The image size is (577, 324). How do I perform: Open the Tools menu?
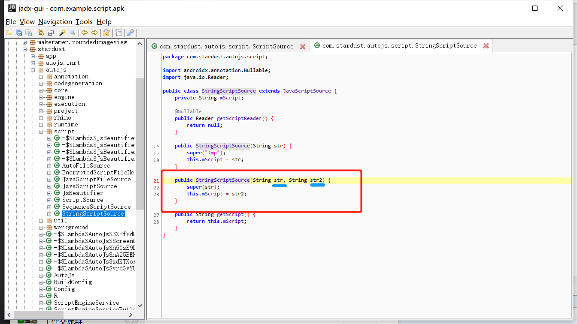84,21
